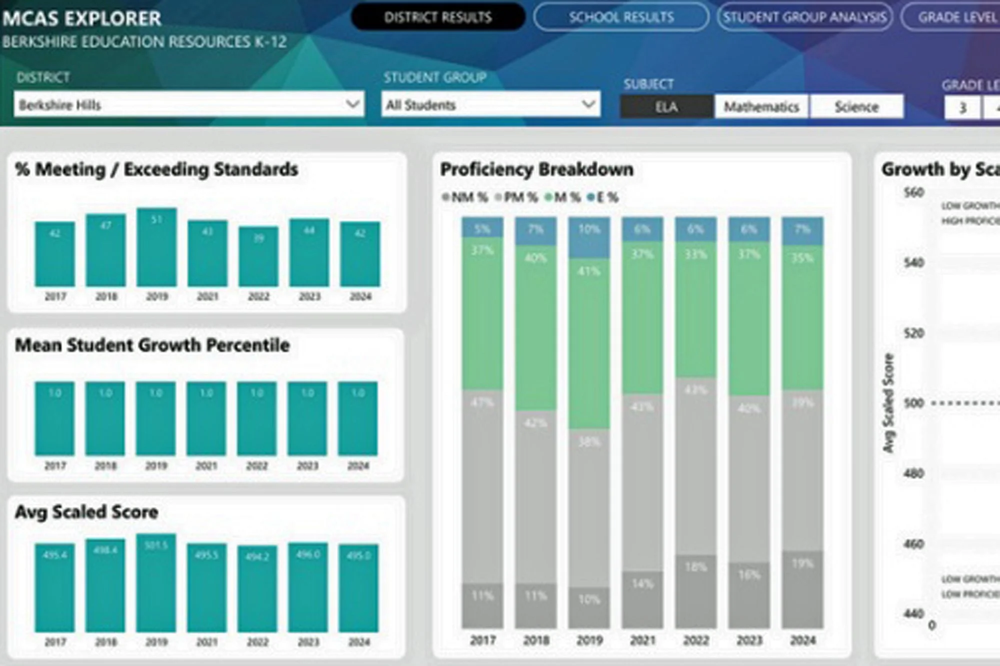
Task: Click the 2022 Mean Growth Percentile bar
Action: (x=256, y=419)
